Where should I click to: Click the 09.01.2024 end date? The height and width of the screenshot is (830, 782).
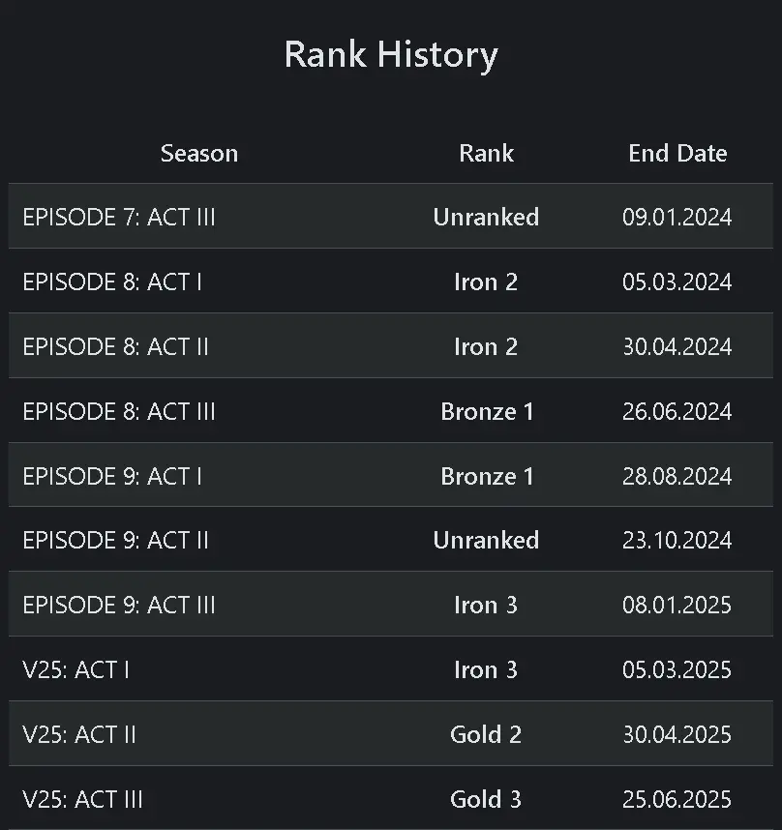[x=677, y=217]
